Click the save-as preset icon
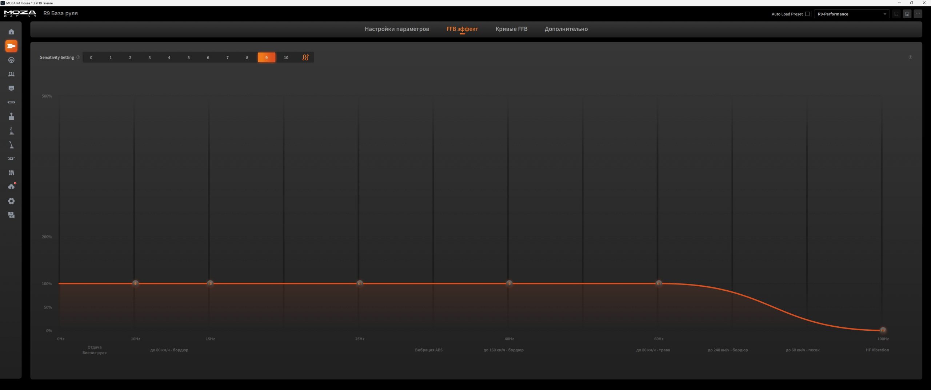The height and width of the screenshot is (390, 931). click(x=907, y=14)
